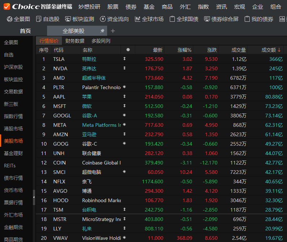Screen dimensions: 287x242
Task: Click the up-down marker in AAPL row
Action: pyautogui.click(x=124, y=96)
